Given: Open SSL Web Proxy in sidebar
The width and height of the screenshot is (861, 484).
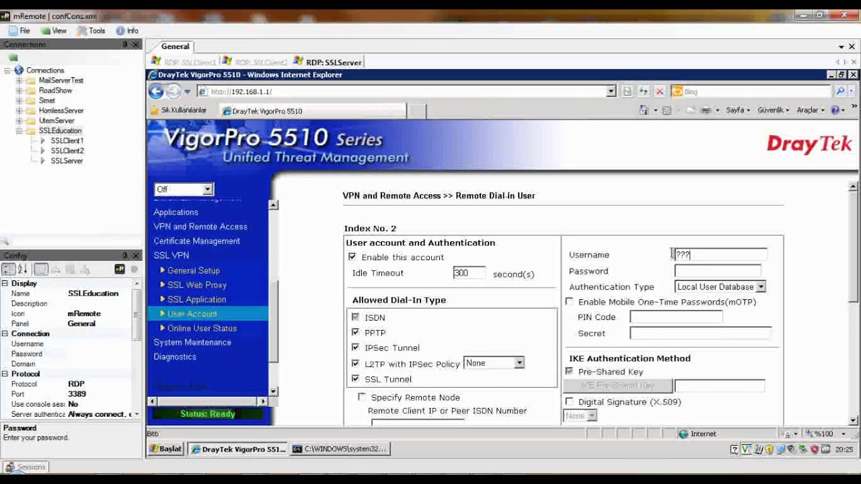Looking at the screenshot, I should [x=196, y=285].
